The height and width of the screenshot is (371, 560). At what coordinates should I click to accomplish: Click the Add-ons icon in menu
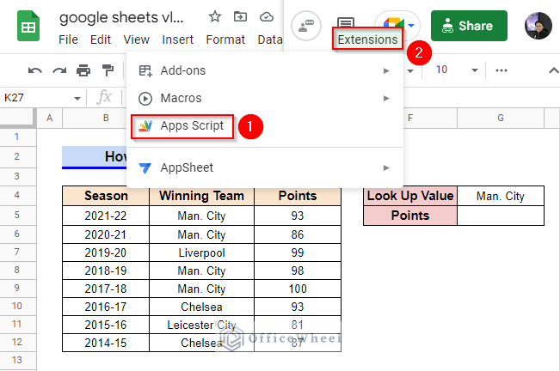pos(145,70)
